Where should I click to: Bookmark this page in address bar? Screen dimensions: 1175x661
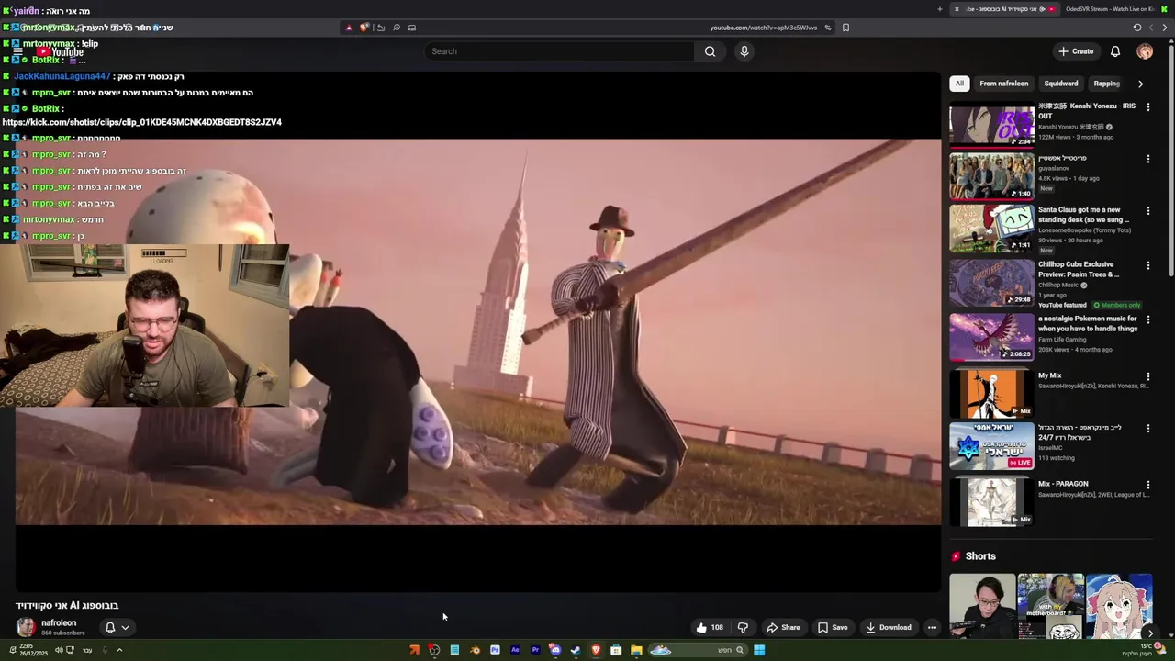[x=845, y=28]
